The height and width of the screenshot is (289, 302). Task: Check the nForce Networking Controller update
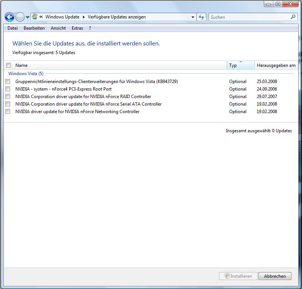click(x=8, y=111)
